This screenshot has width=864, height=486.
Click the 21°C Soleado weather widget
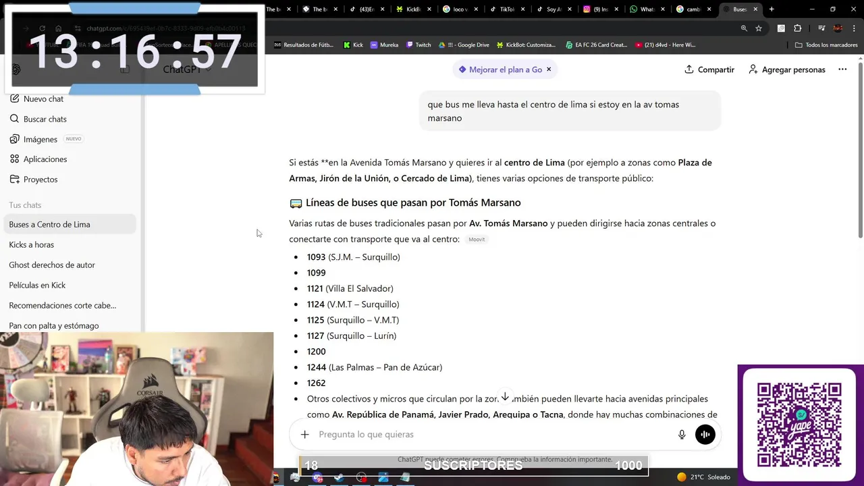703,477
